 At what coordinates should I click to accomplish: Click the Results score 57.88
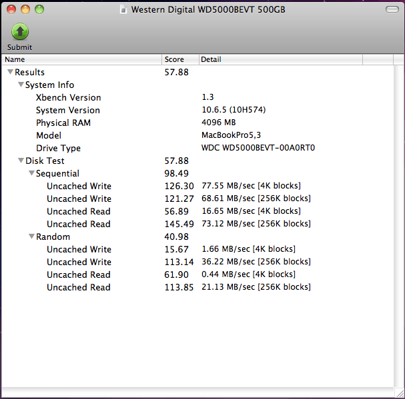click(176, 72)
